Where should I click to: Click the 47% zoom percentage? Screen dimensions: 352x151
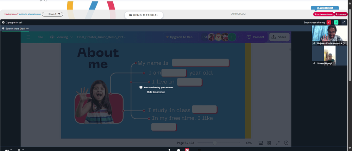click(x=249, y=143)
